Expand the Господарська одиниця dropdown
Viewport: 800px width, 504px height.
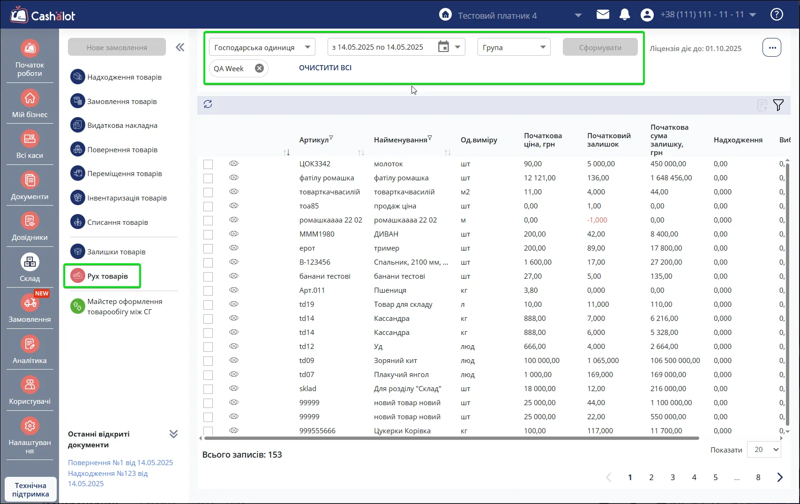(262, 47)
